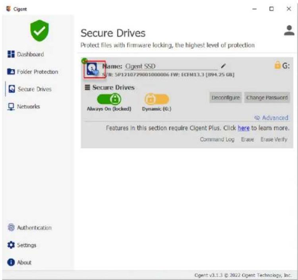
Task: Click the Cigent SSD name field
Action: 172,66
